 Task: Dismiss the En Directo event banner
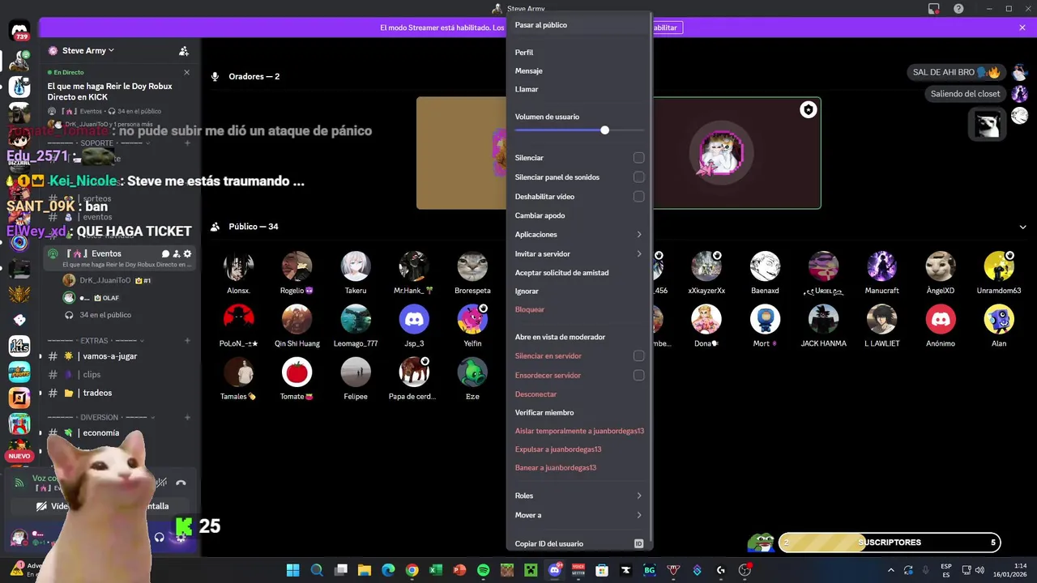(186, 72)
